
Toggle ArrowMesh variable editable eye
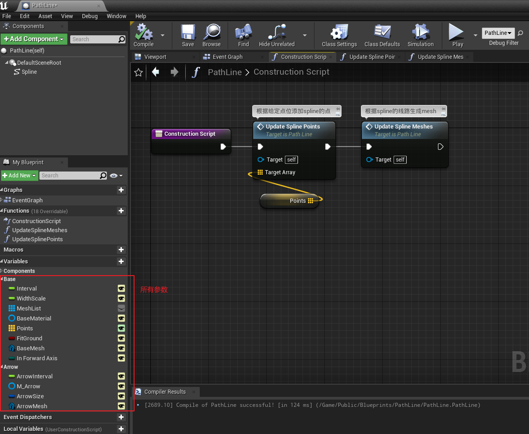[x=121, y=406]
